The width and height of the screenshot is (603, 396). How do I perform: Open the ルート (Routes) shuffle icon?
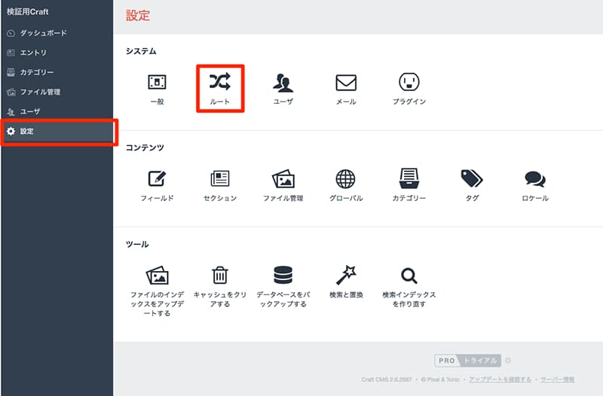pyautogui.click(x=220, y=81)
